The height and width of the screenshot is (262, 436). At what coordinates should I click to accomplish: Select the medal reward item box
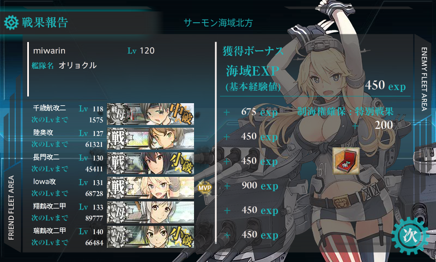tap(346, 161)
